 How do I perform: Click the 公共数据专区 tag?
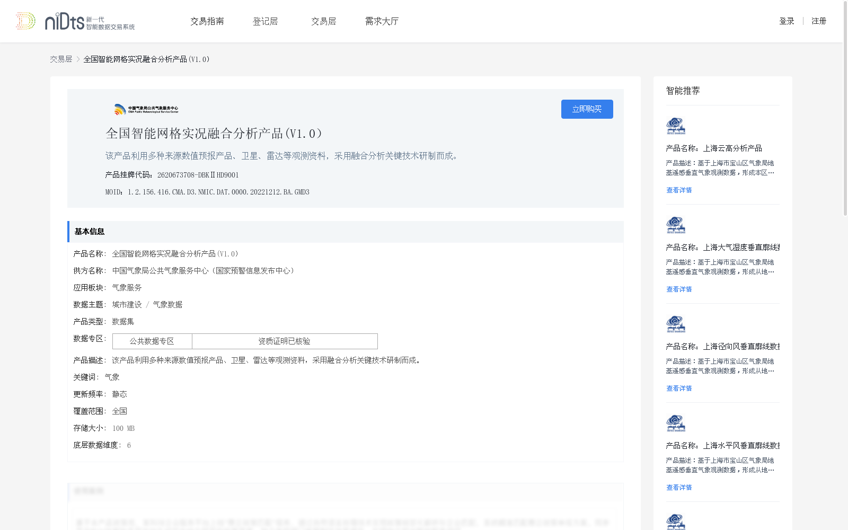[152, 341]
